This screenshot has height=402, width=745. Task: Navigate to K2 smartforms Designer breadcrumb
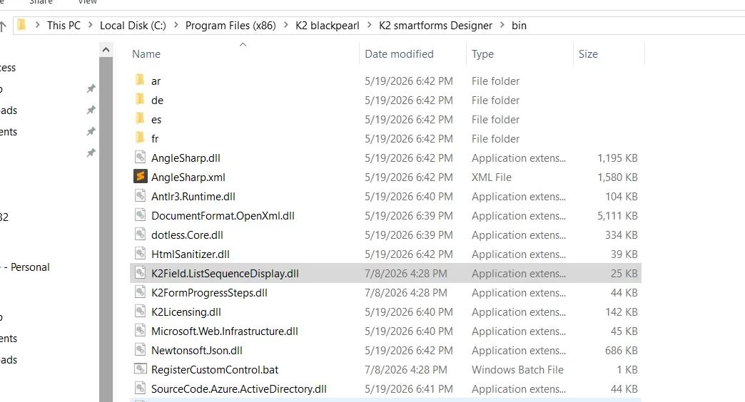tap(436, 26)
